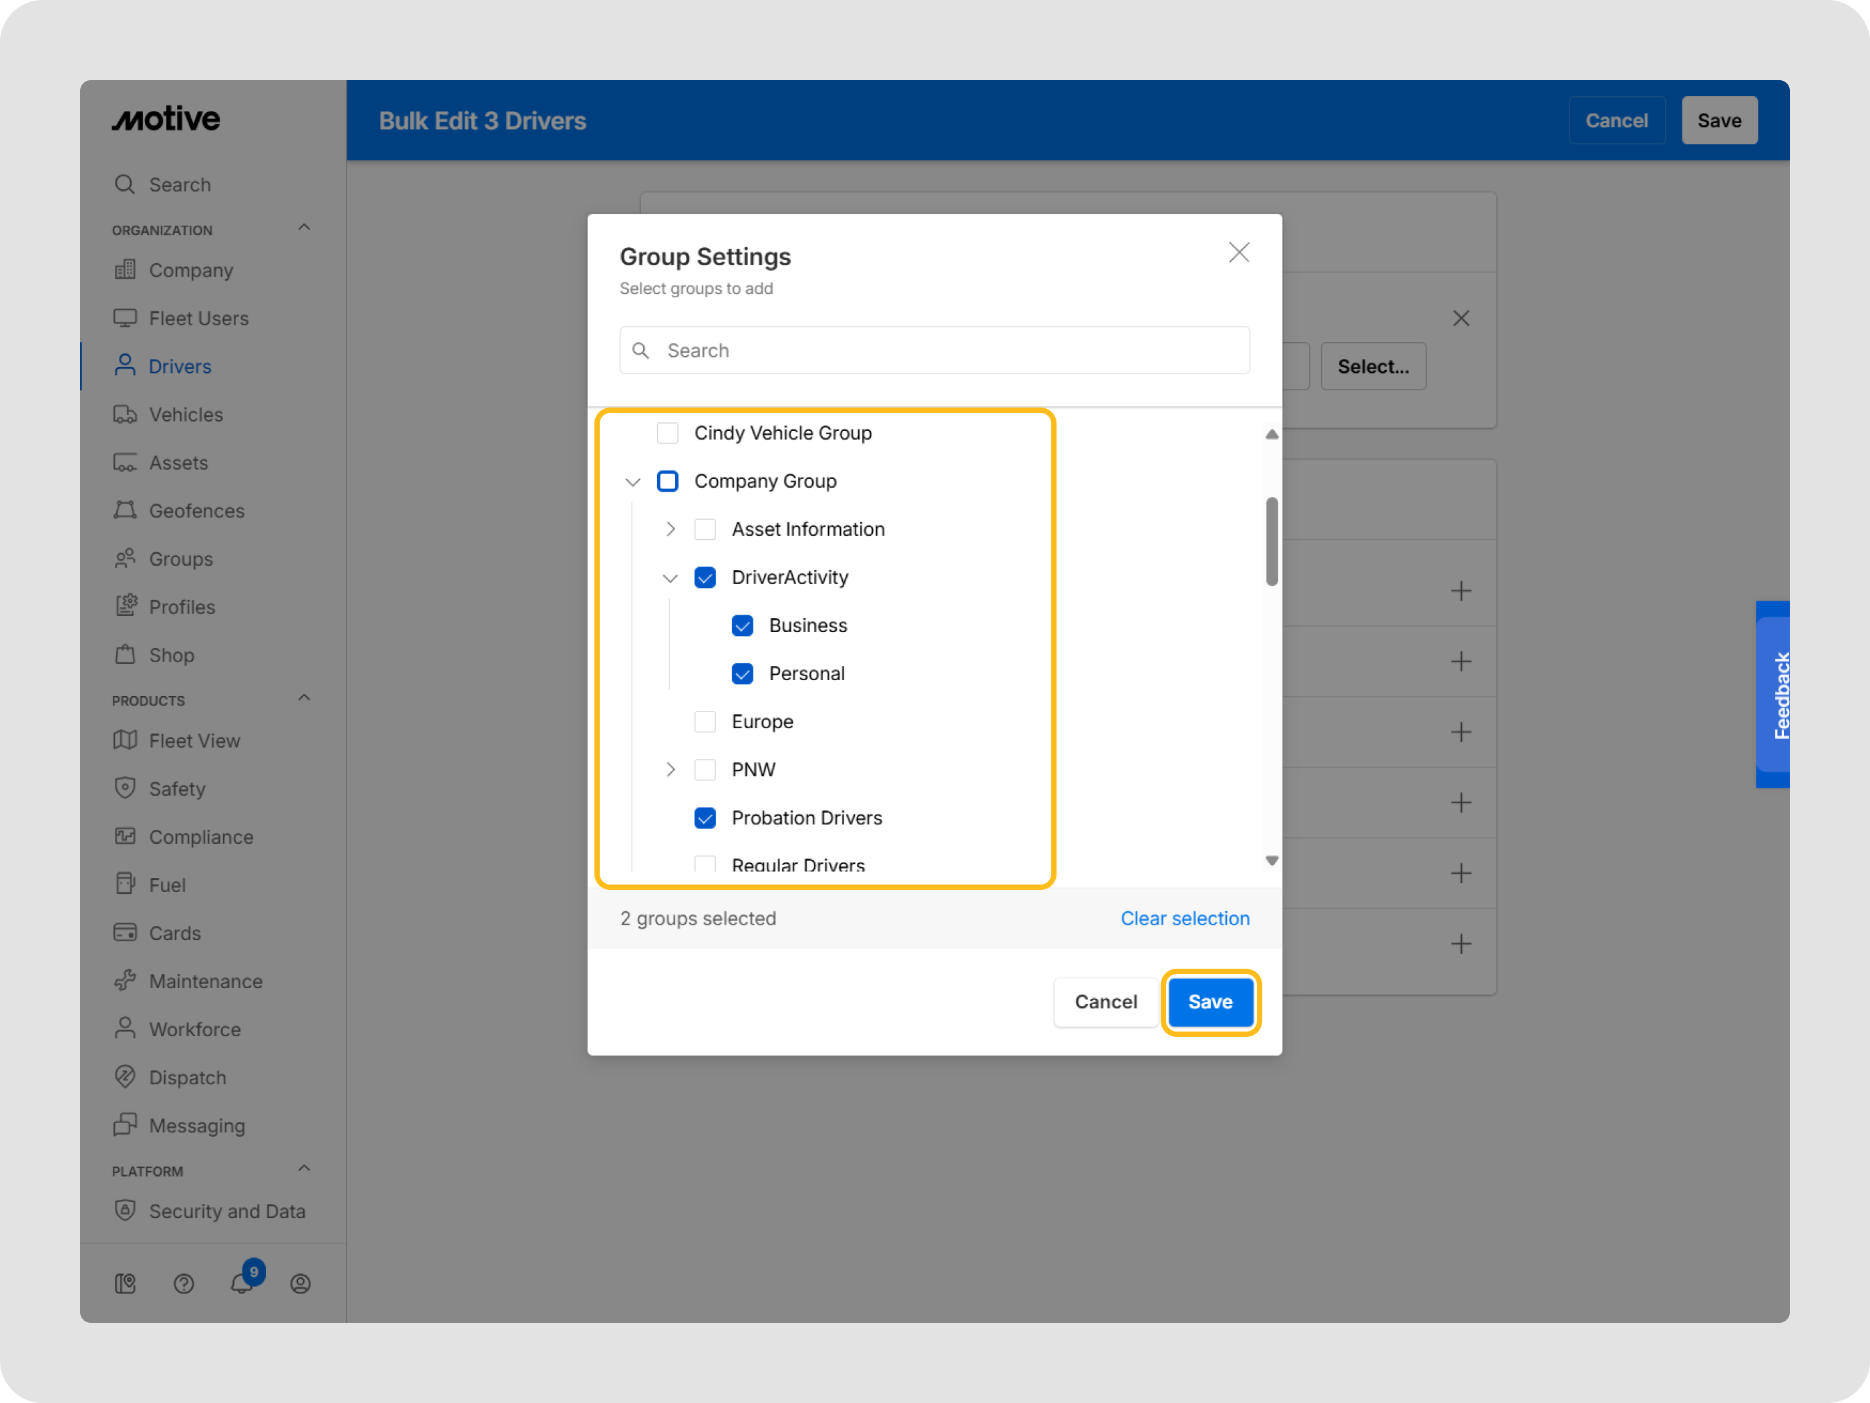
Task: Expand the Asset Information group
Action: click(x=671, y=529)
